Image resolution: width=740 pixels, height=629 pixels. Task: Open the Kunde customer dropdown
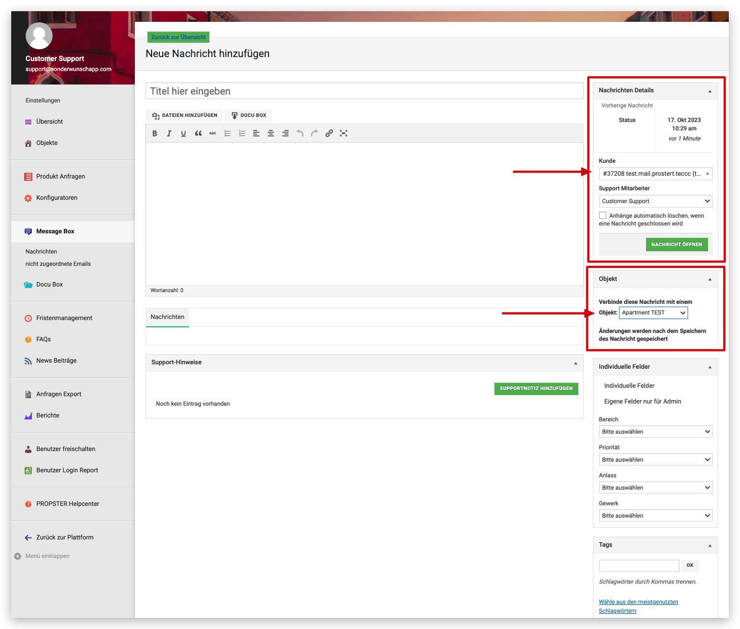(656, 173)
